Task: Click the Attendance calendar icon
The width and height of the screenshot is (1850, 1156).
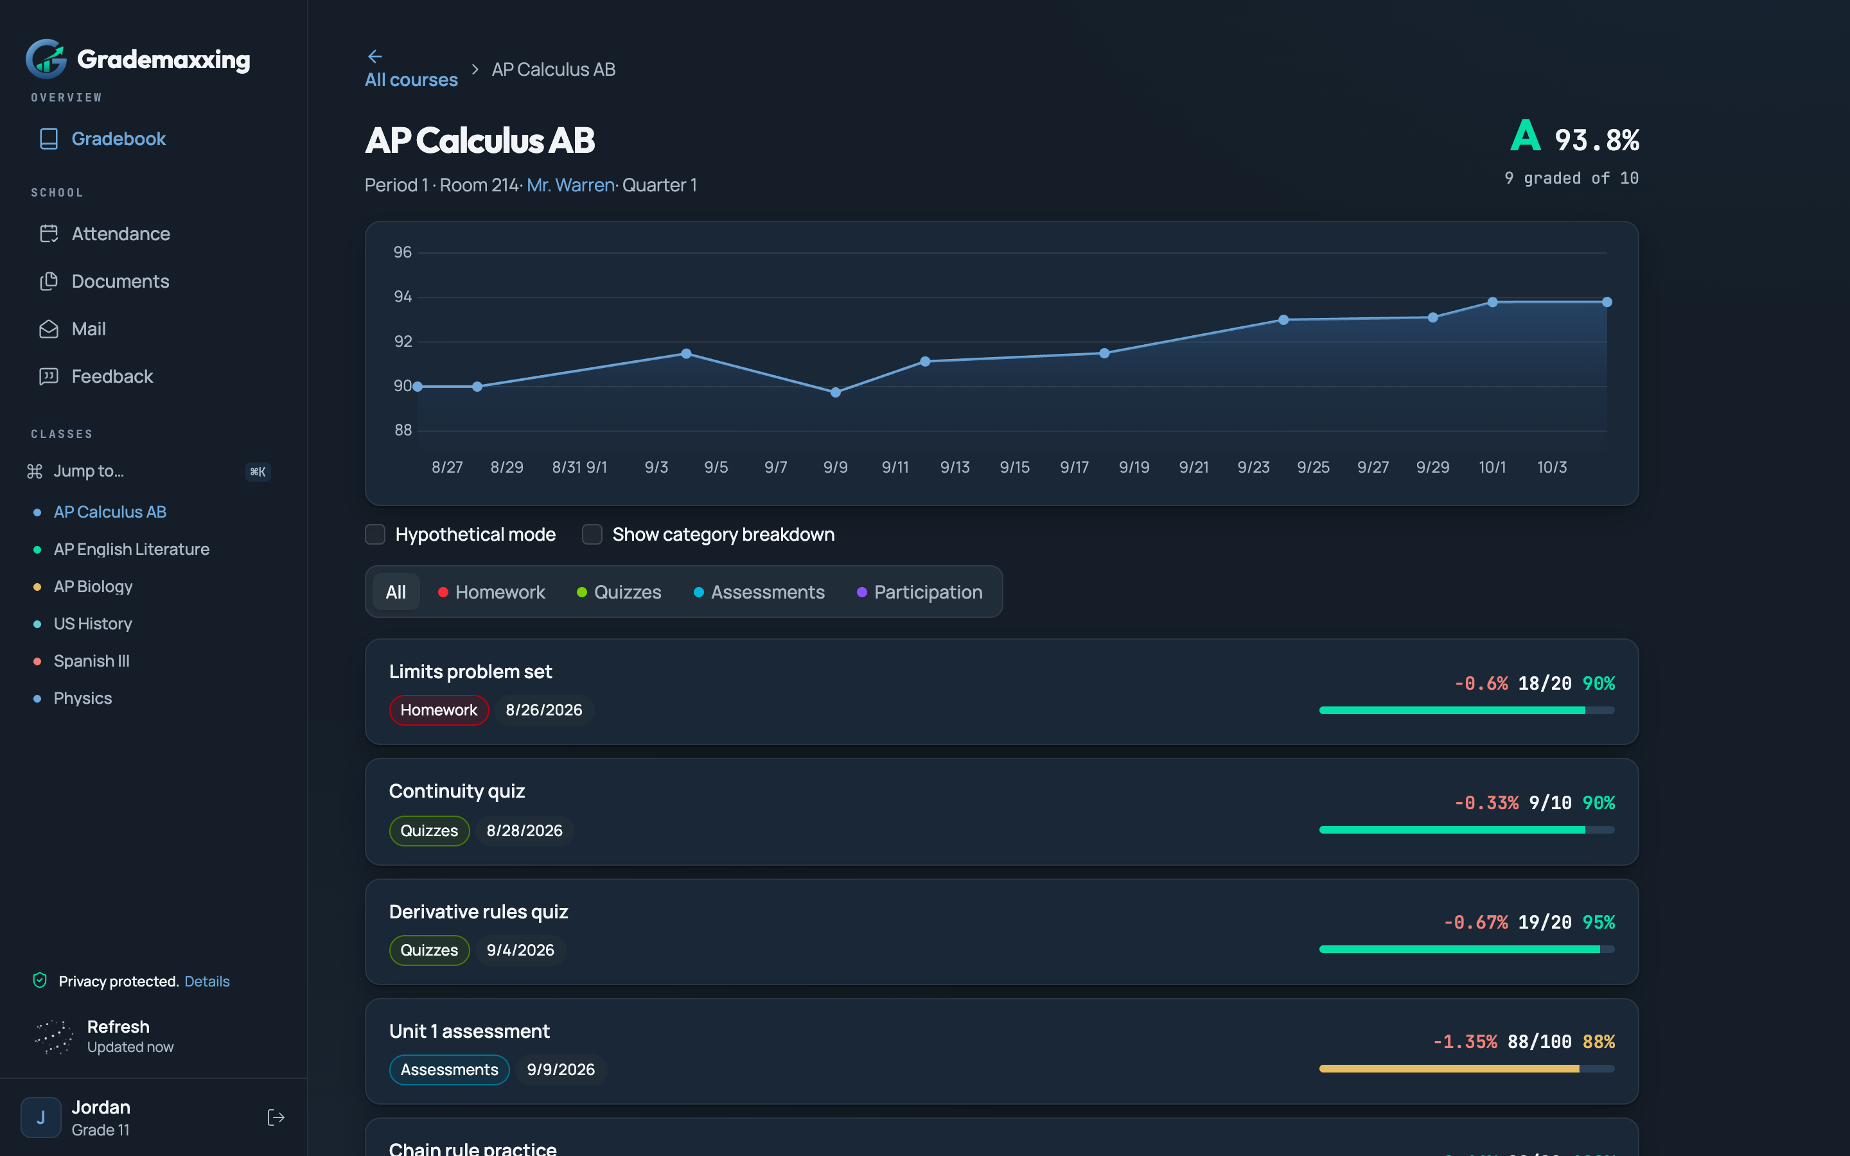Action: click(49, 233)
